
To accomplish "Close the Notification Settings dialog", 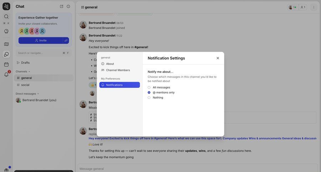I will 218,58.
